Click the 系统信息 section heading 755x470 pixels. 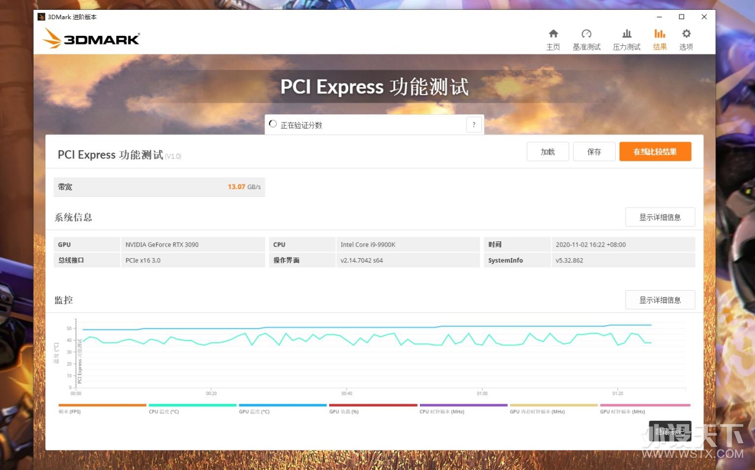(73, 217)
